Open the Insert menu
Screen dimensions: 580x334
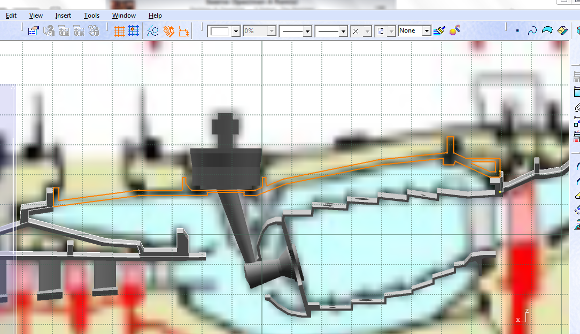63,15
